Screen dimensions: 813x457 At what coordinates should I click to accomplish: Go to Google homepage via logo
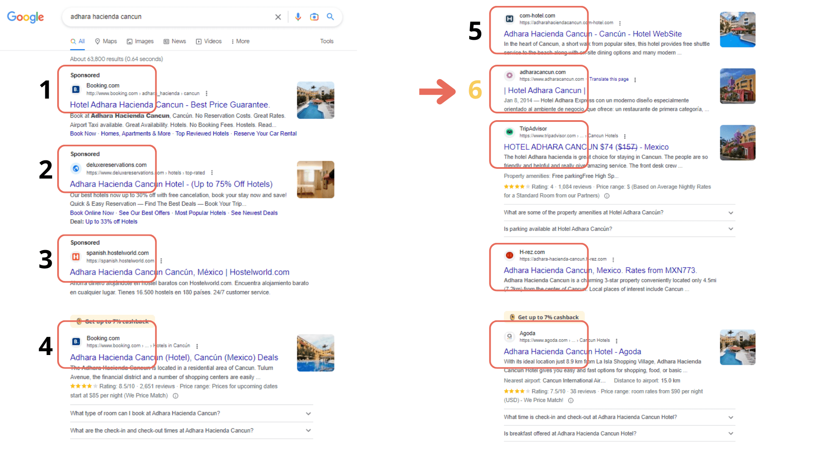coord(25,17)
